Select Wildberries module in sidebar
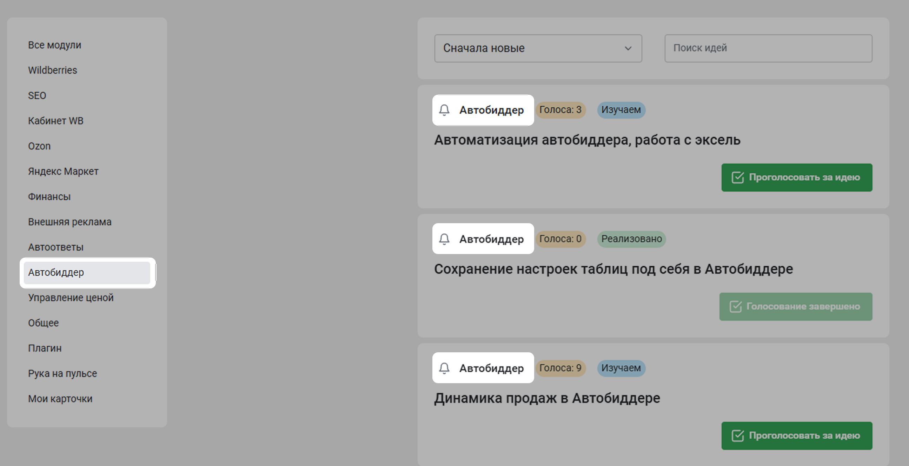 click(x=53, y=70)
